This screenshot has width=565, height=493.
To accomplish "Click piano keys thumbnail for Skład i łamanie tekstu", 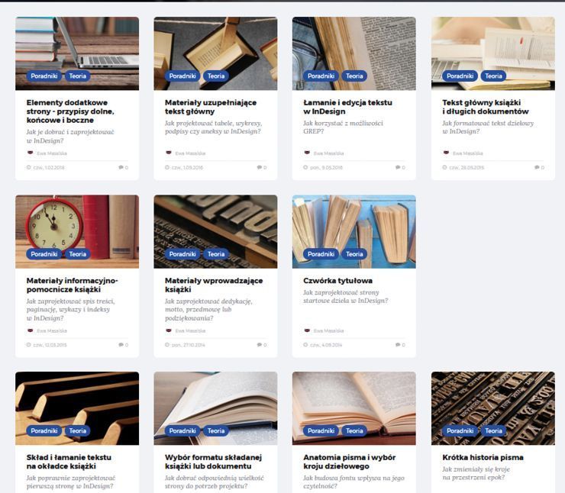I will (x=77, y=408).
